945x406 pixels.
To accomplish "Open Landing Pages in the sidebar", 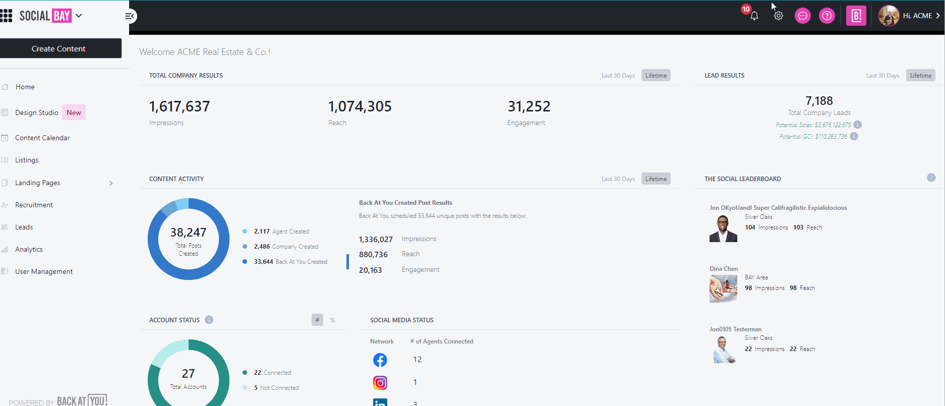I will [38, 183].
